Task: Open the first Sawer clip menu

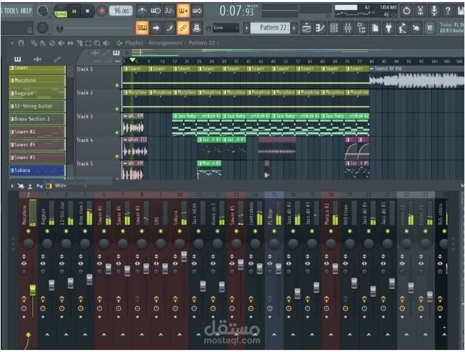Action: [x=126, y=69]
